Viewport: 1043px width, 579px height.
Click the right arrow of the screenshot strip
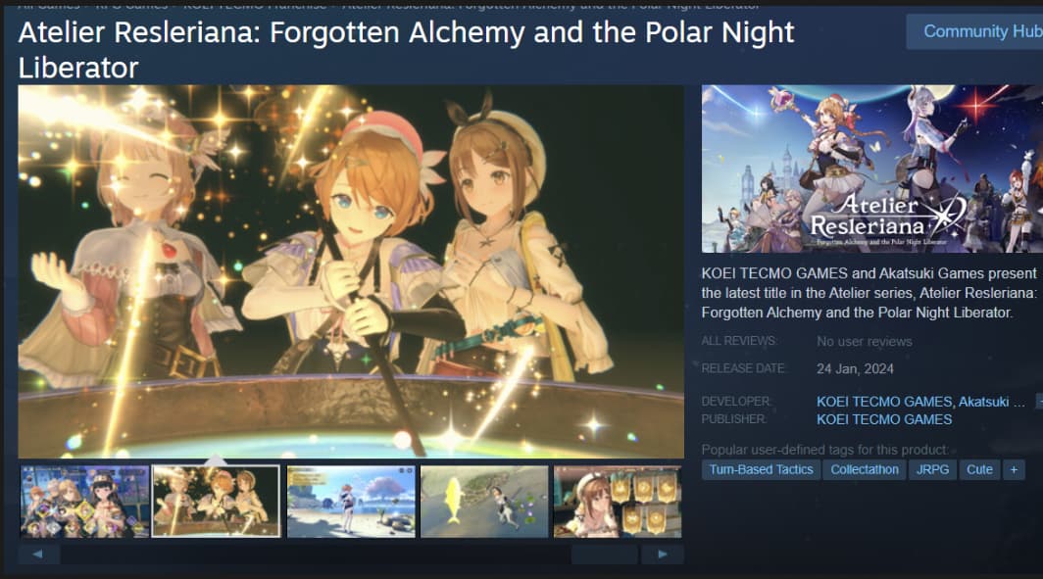[663, 554]
